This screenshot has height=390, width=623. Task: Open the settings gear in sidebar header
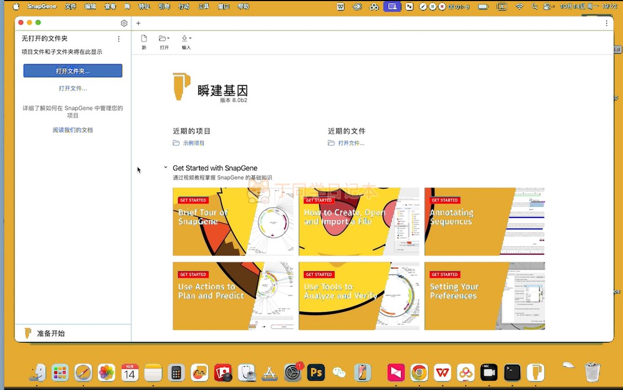(x=124, y=23)
